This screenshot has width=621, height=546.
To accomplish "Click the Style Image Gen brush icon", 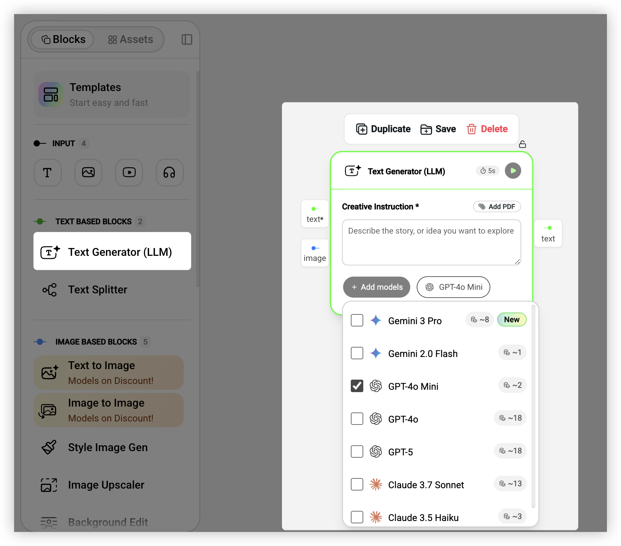I will pyautogui.click(x=49, y=447).
